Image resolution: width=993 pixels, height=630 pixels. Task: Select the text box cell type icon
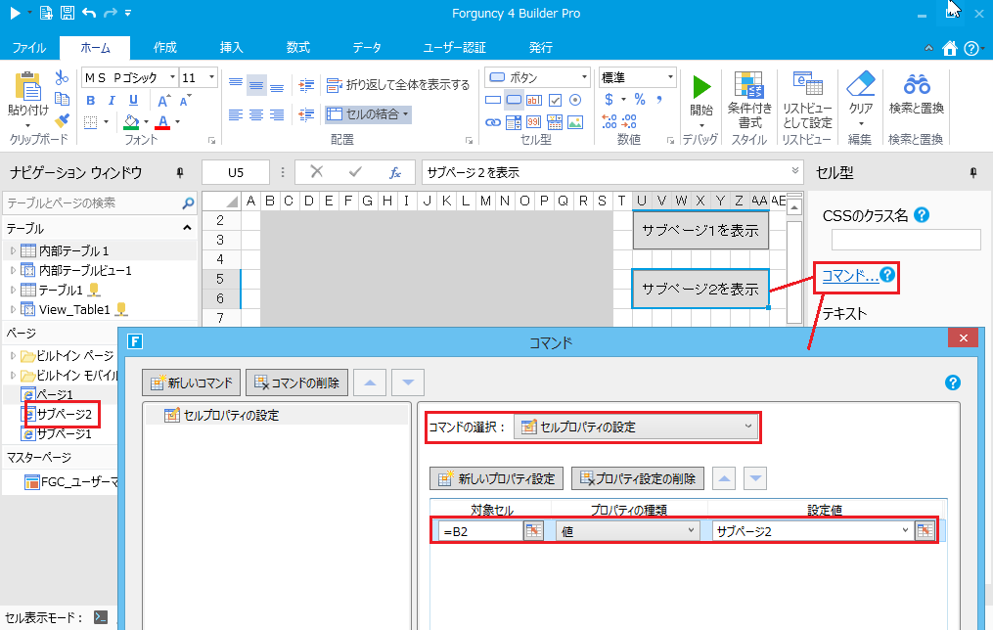coord(534,100)
